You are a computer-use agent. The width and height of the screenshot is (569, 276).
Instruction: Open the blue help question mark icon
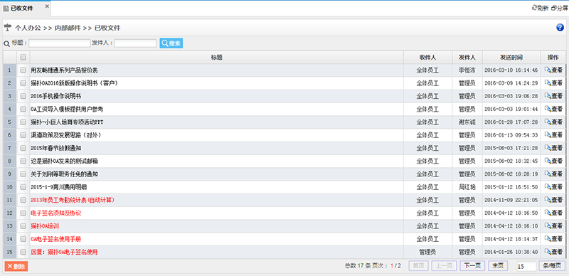(x=560, y=28)
